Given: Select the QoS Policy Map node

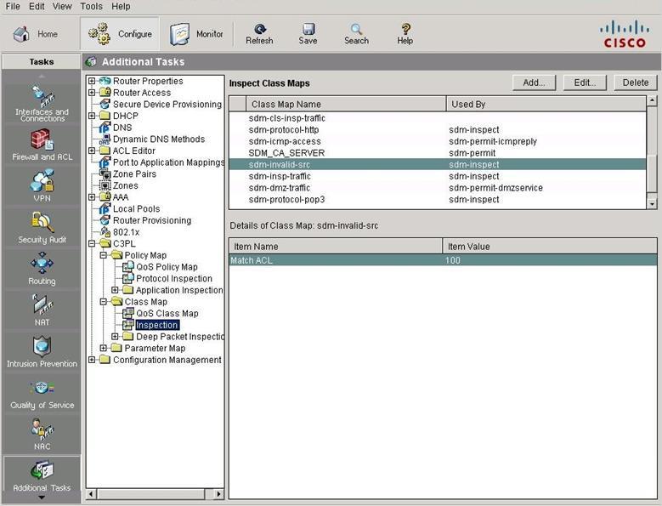Looking at the screenshot, I should tap(167, 267).
